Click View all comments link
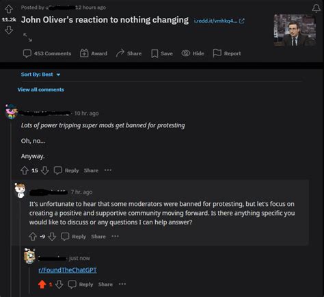The height and width of the screenshot is (297, 324). tap(41, 90)
